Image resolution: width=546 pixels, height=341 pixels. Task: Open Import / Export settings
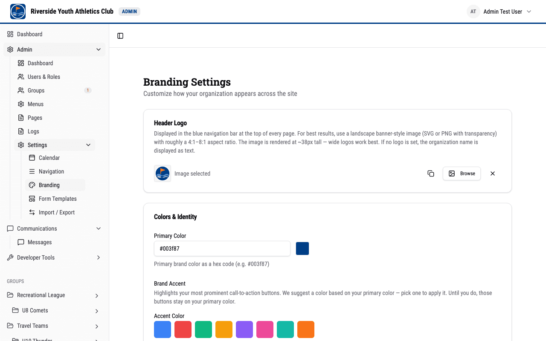[x=55, y=212]
